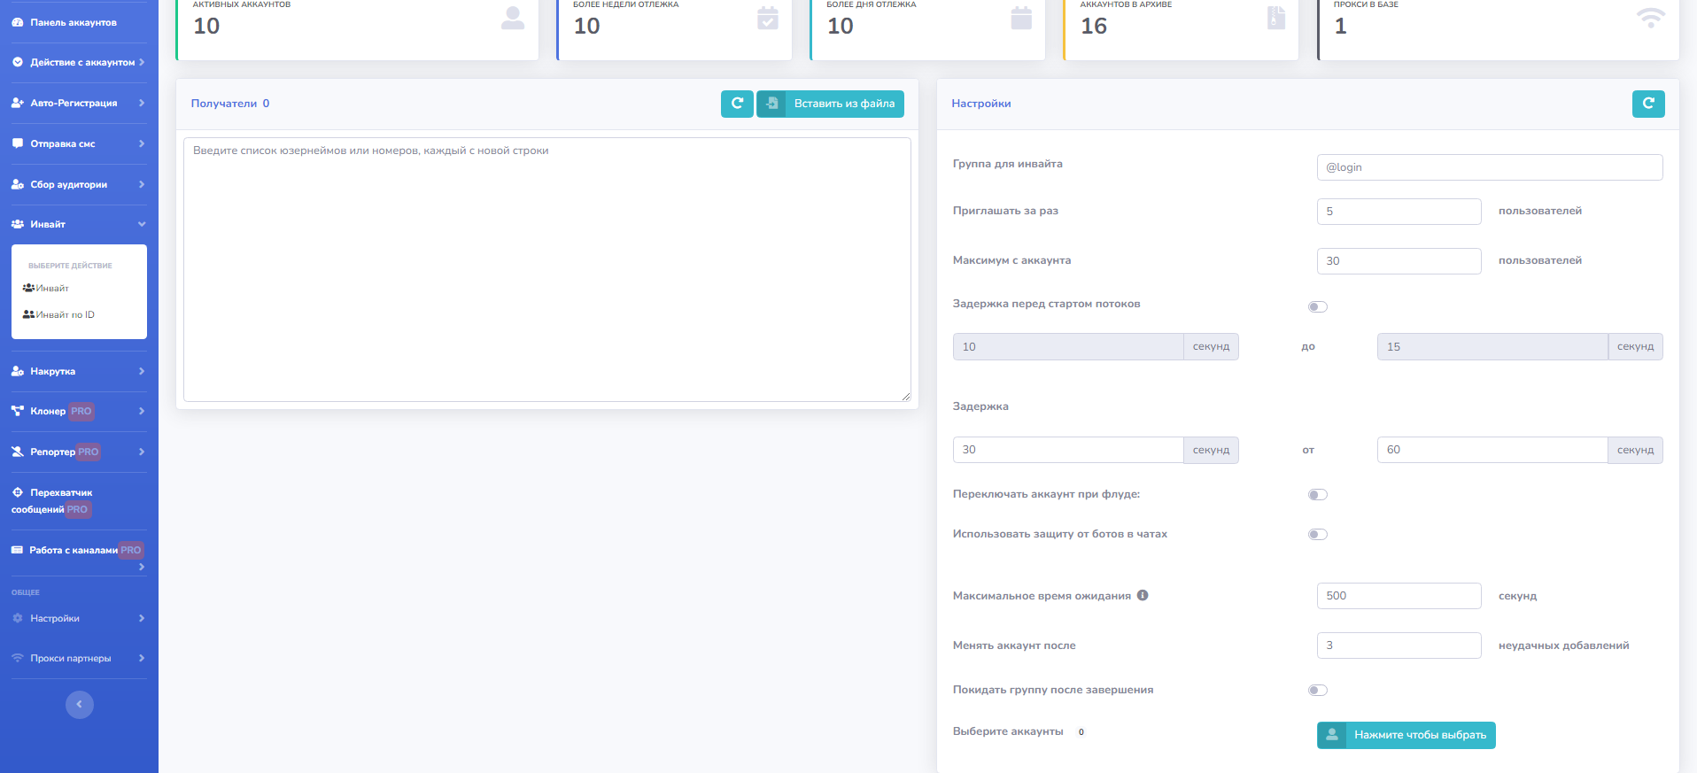Viewport: 1697px width, 773px height.
Task: Expand Действие с аккаунтом submenu chevron
Action: pos(142,62)
